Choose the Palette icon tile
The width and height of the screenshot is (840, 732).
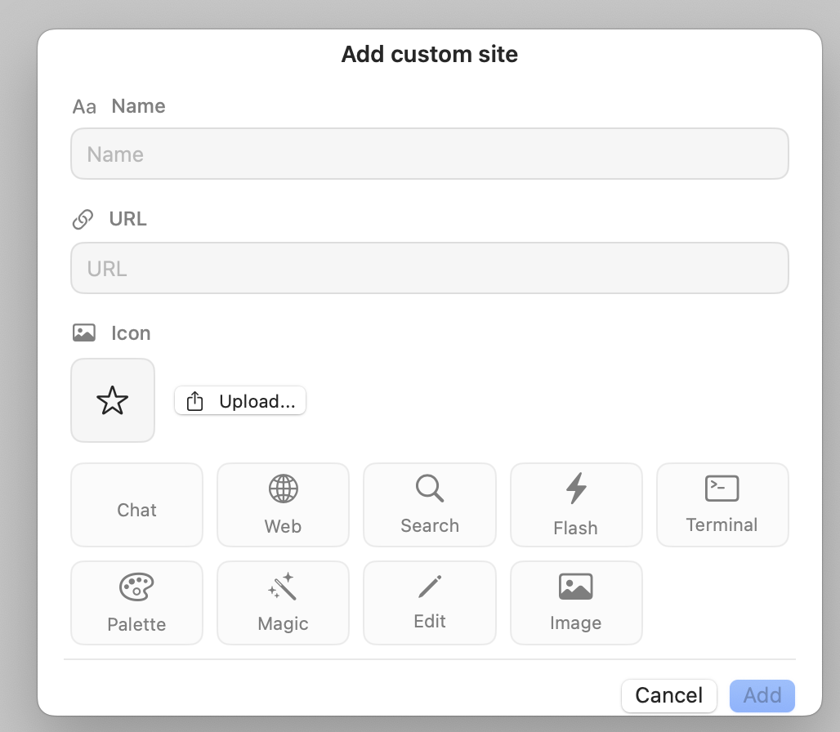tap(136, 603)
